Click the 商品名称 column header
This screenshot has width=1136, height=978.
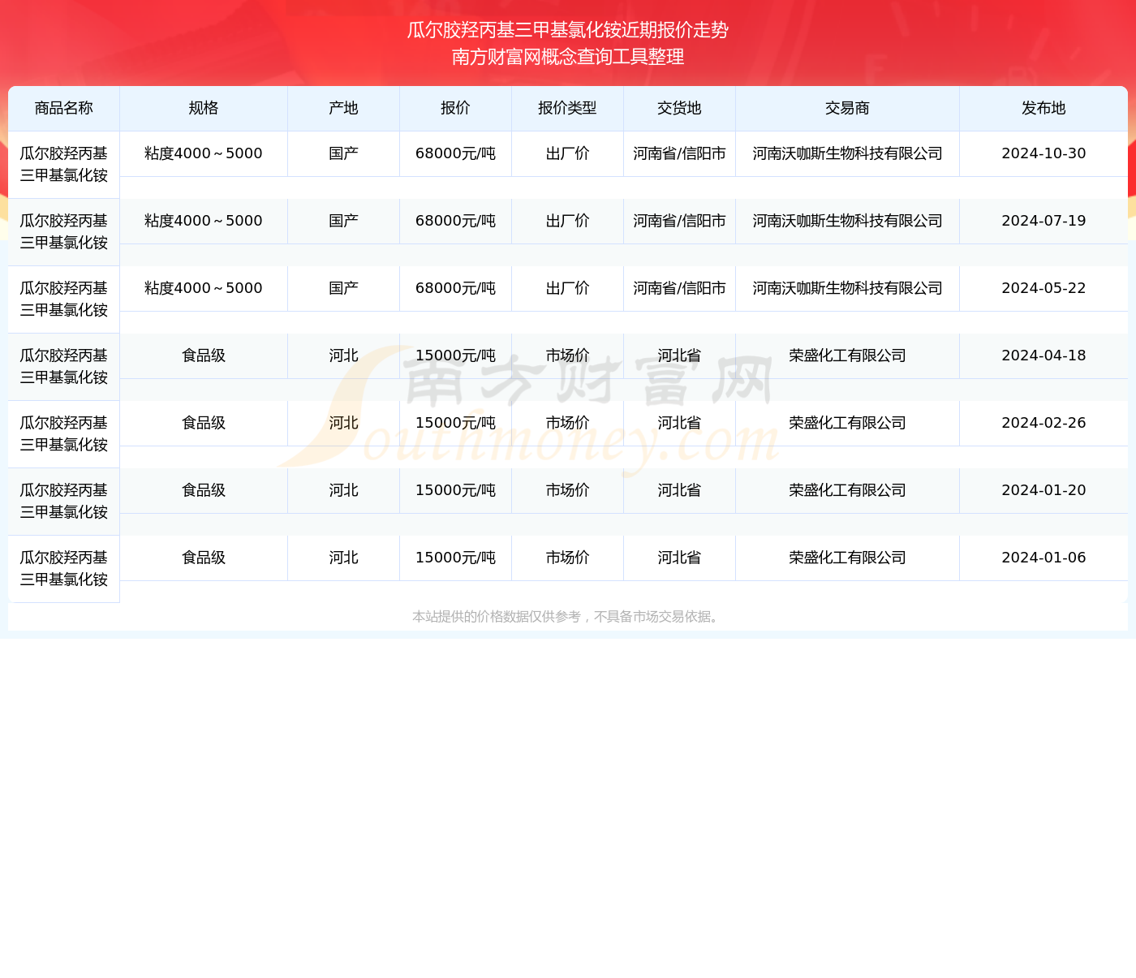pos(64,108)
